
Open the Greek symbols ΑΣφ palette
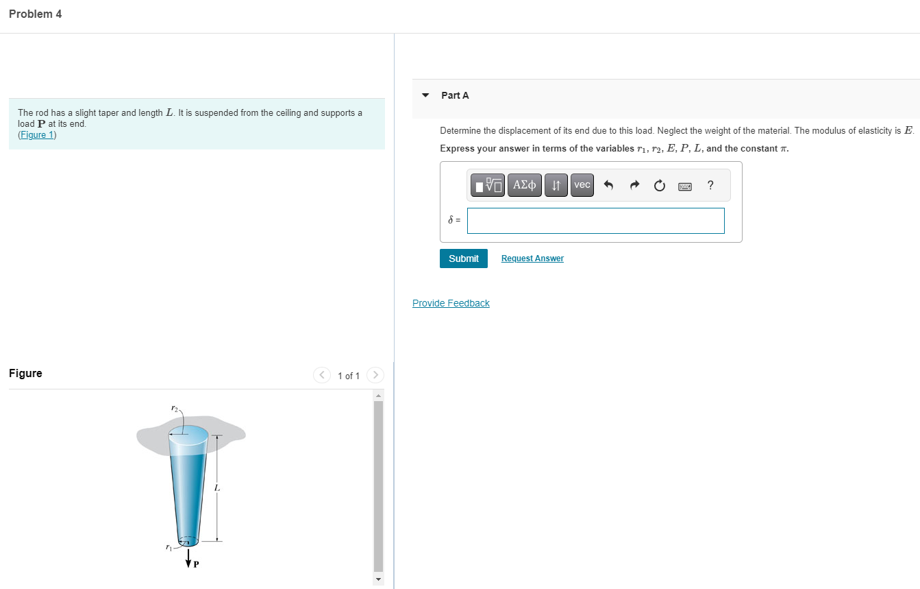[524, 184]
